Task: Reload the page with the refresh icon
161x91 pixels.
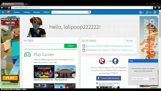Action: tap(9, 8)
